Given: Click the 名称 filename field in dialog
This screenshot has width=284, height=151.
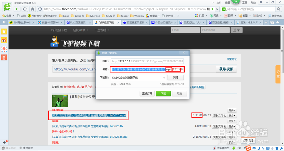Looking at the screenshot, I should pyautogui.click(x=148, y=70).
